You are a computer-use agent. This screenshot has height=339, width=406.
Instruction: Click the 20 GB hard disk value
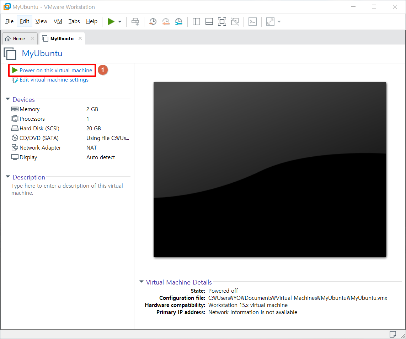click(94, 129)
